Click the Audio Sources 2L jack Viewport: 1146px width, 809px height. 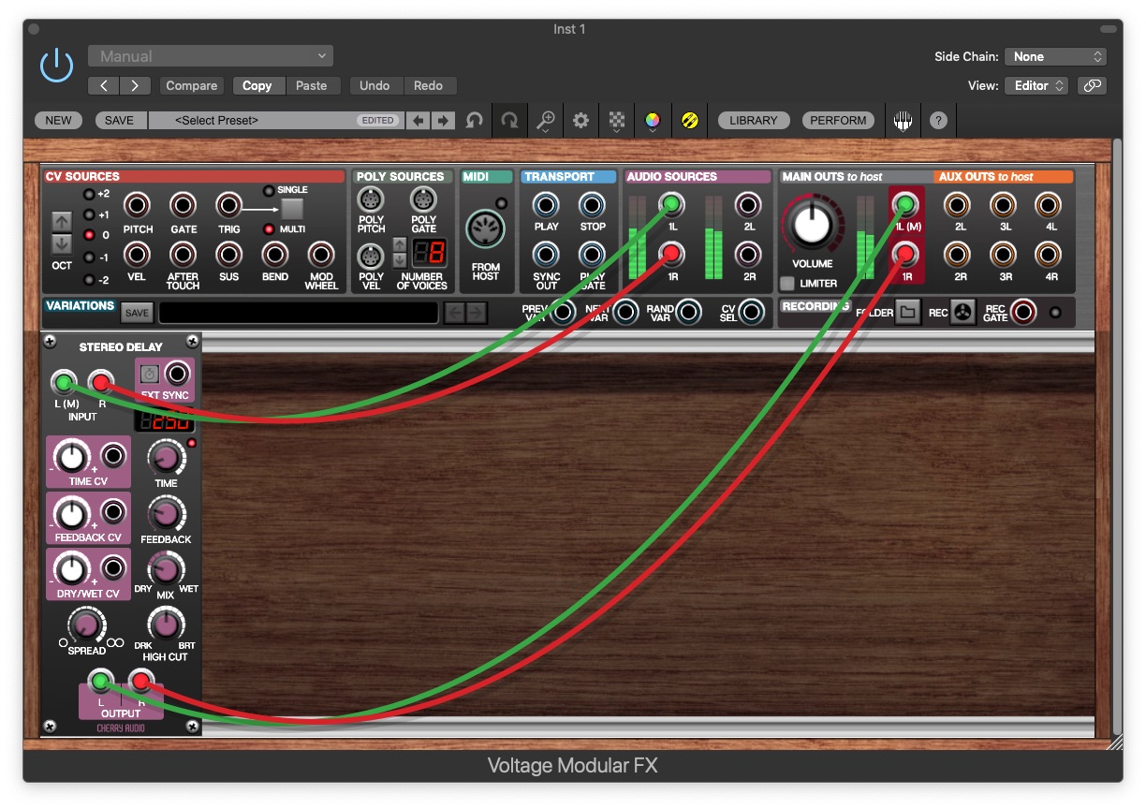point(747,204)
